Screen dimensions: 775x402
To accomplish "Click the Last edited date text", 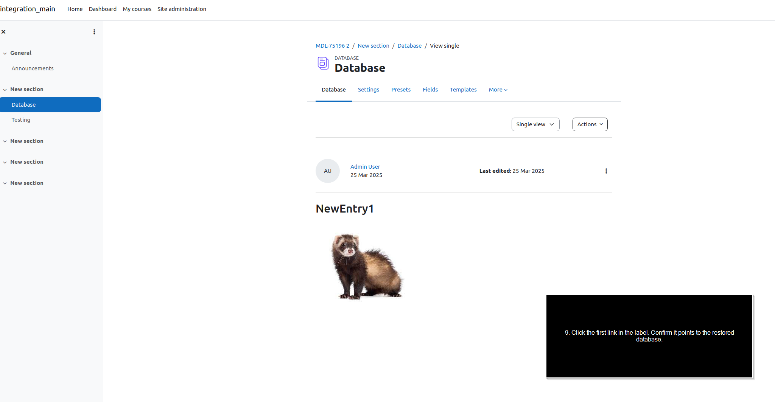I will tap(512, 171).
